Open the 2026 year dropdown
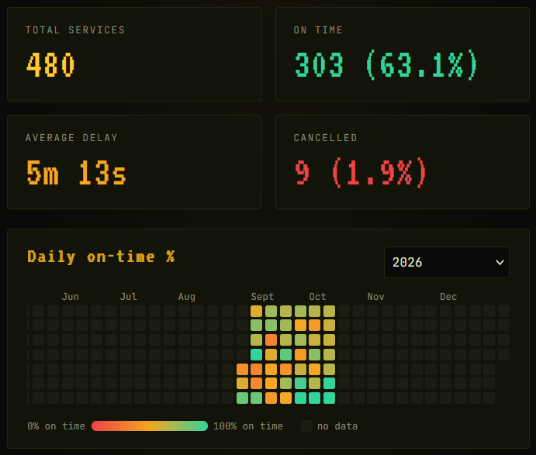 (447, 262)
